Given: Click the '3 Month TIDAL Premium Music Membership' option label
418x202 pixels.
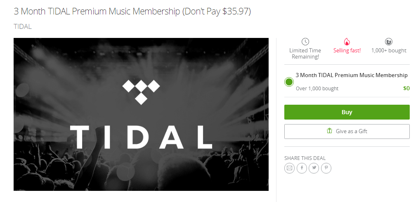Looking at the screenshot, I should pyautogui.click(x=352, y=75).
